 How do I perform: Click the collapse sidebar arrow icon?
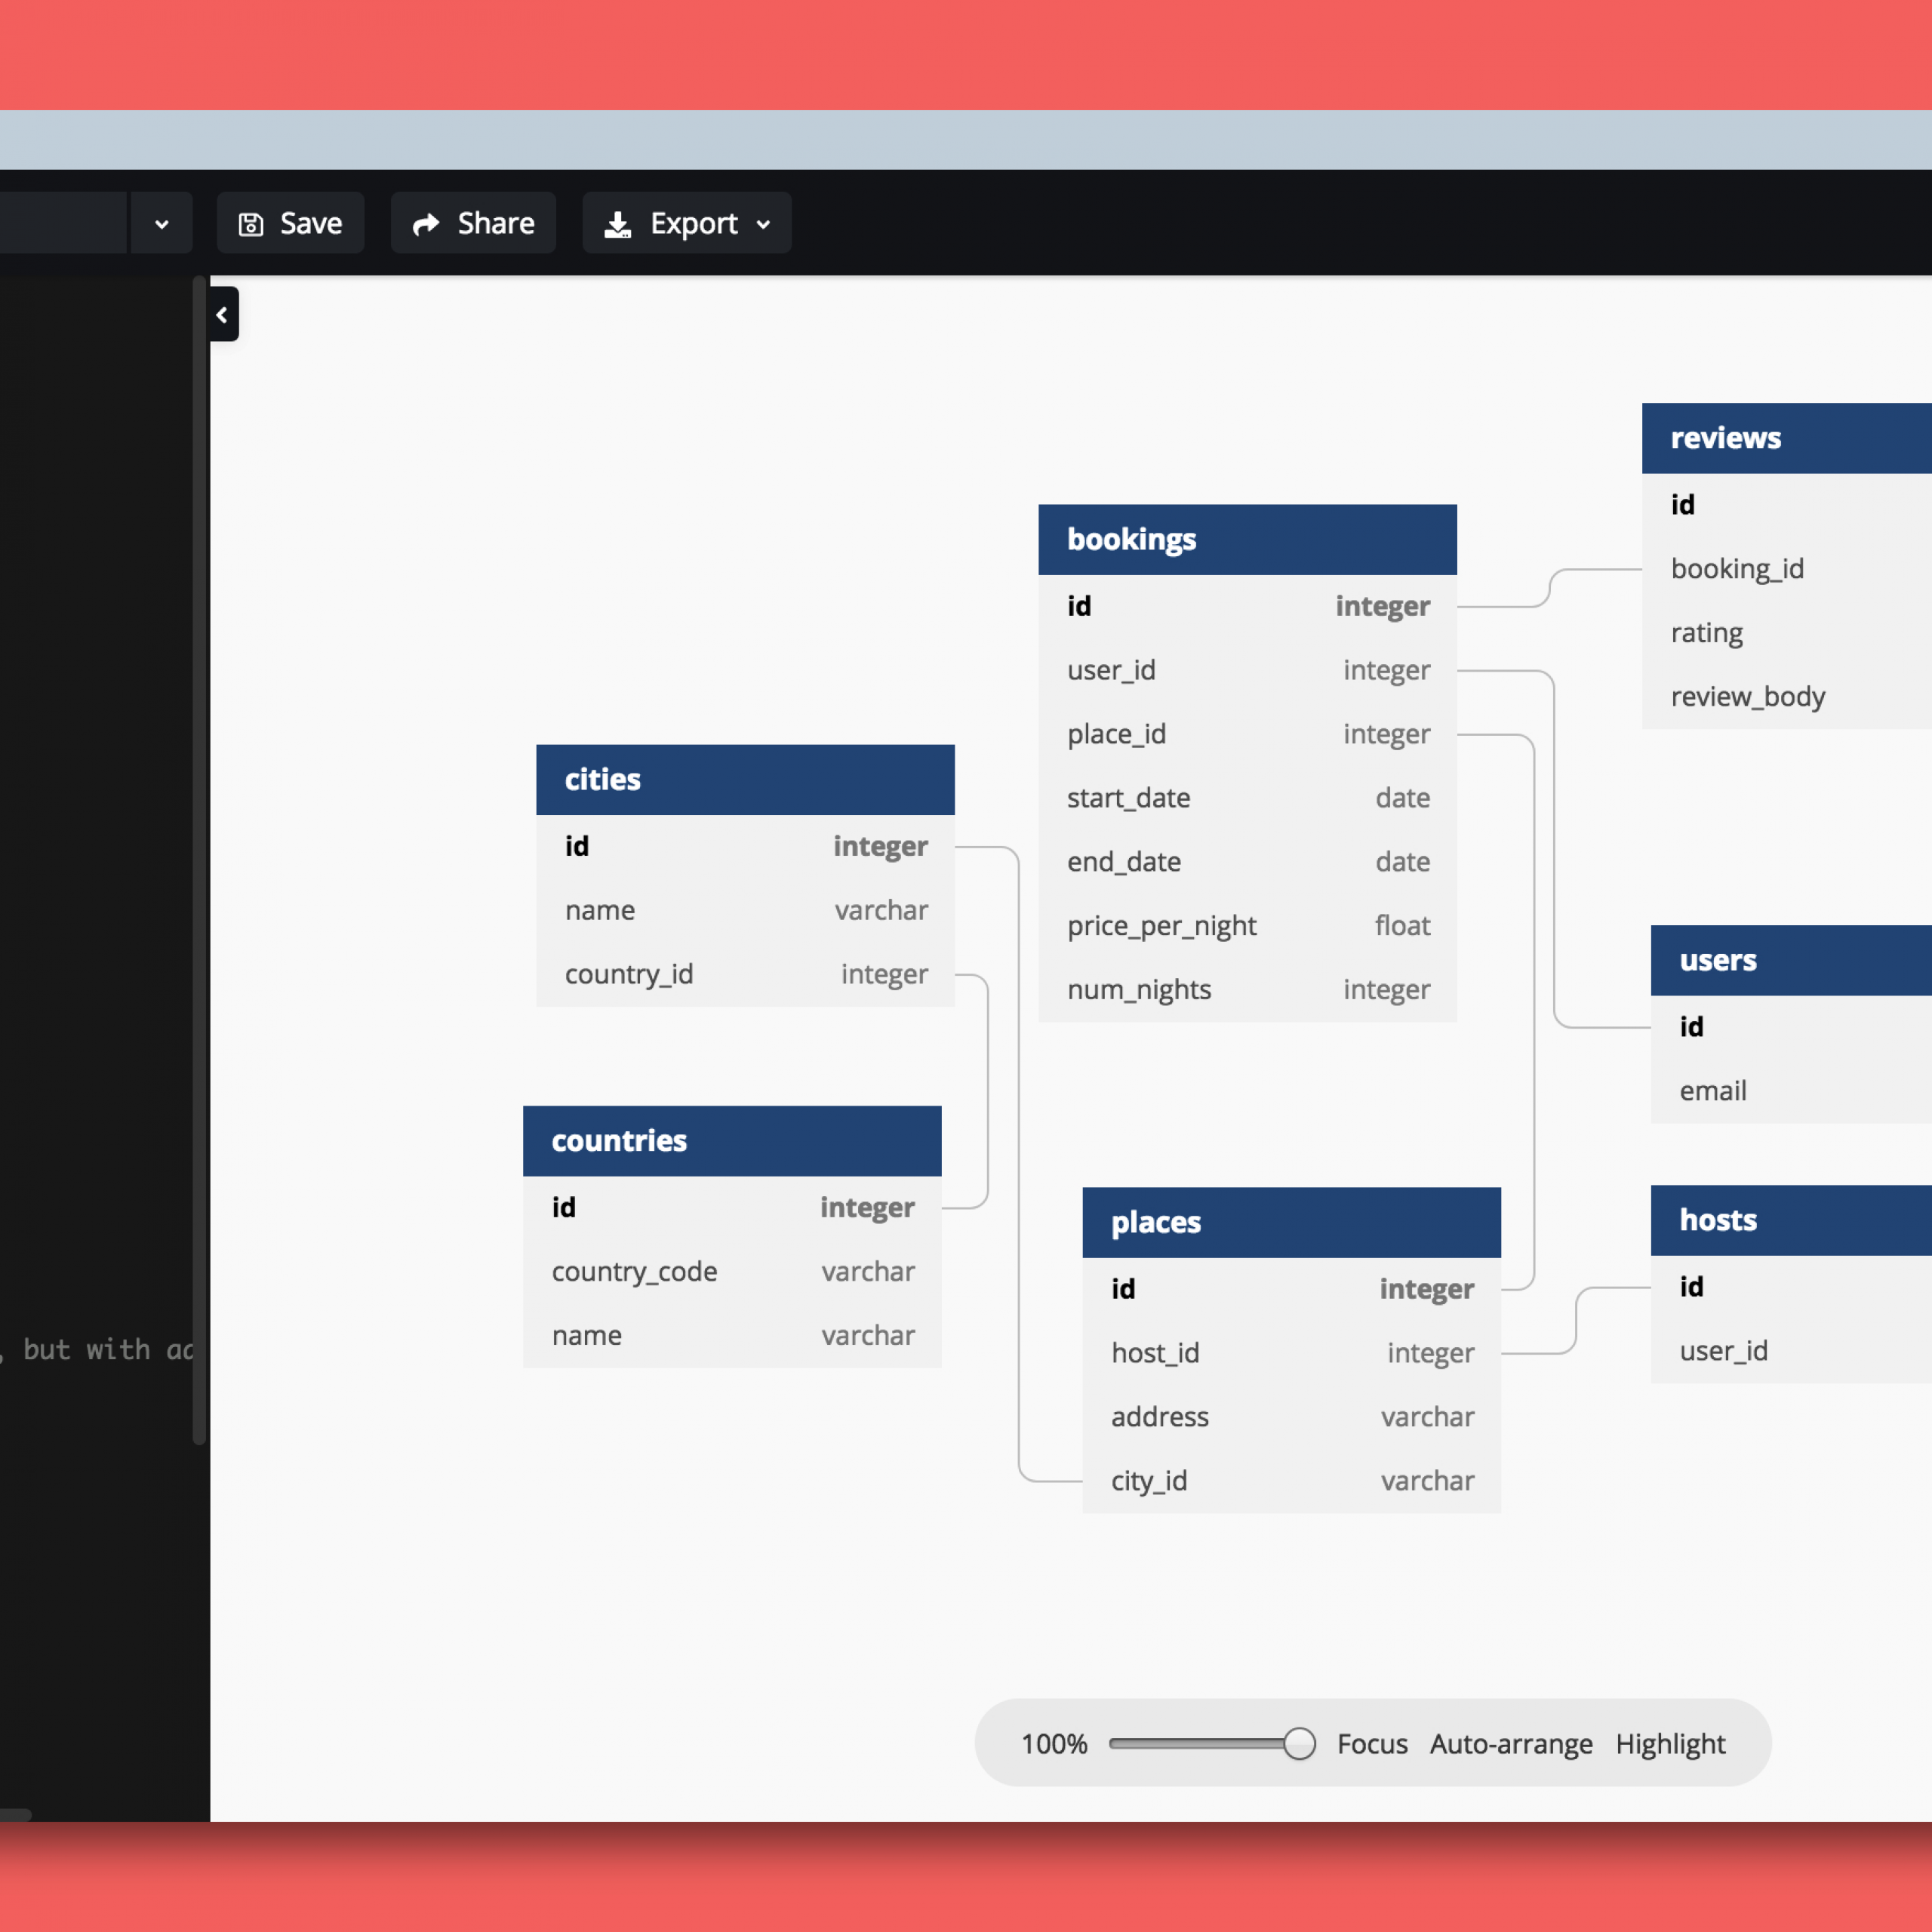(221, 313)
